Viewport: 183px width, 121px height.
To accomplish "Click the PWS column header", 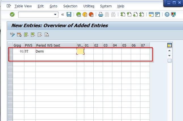I will [30, 45].
